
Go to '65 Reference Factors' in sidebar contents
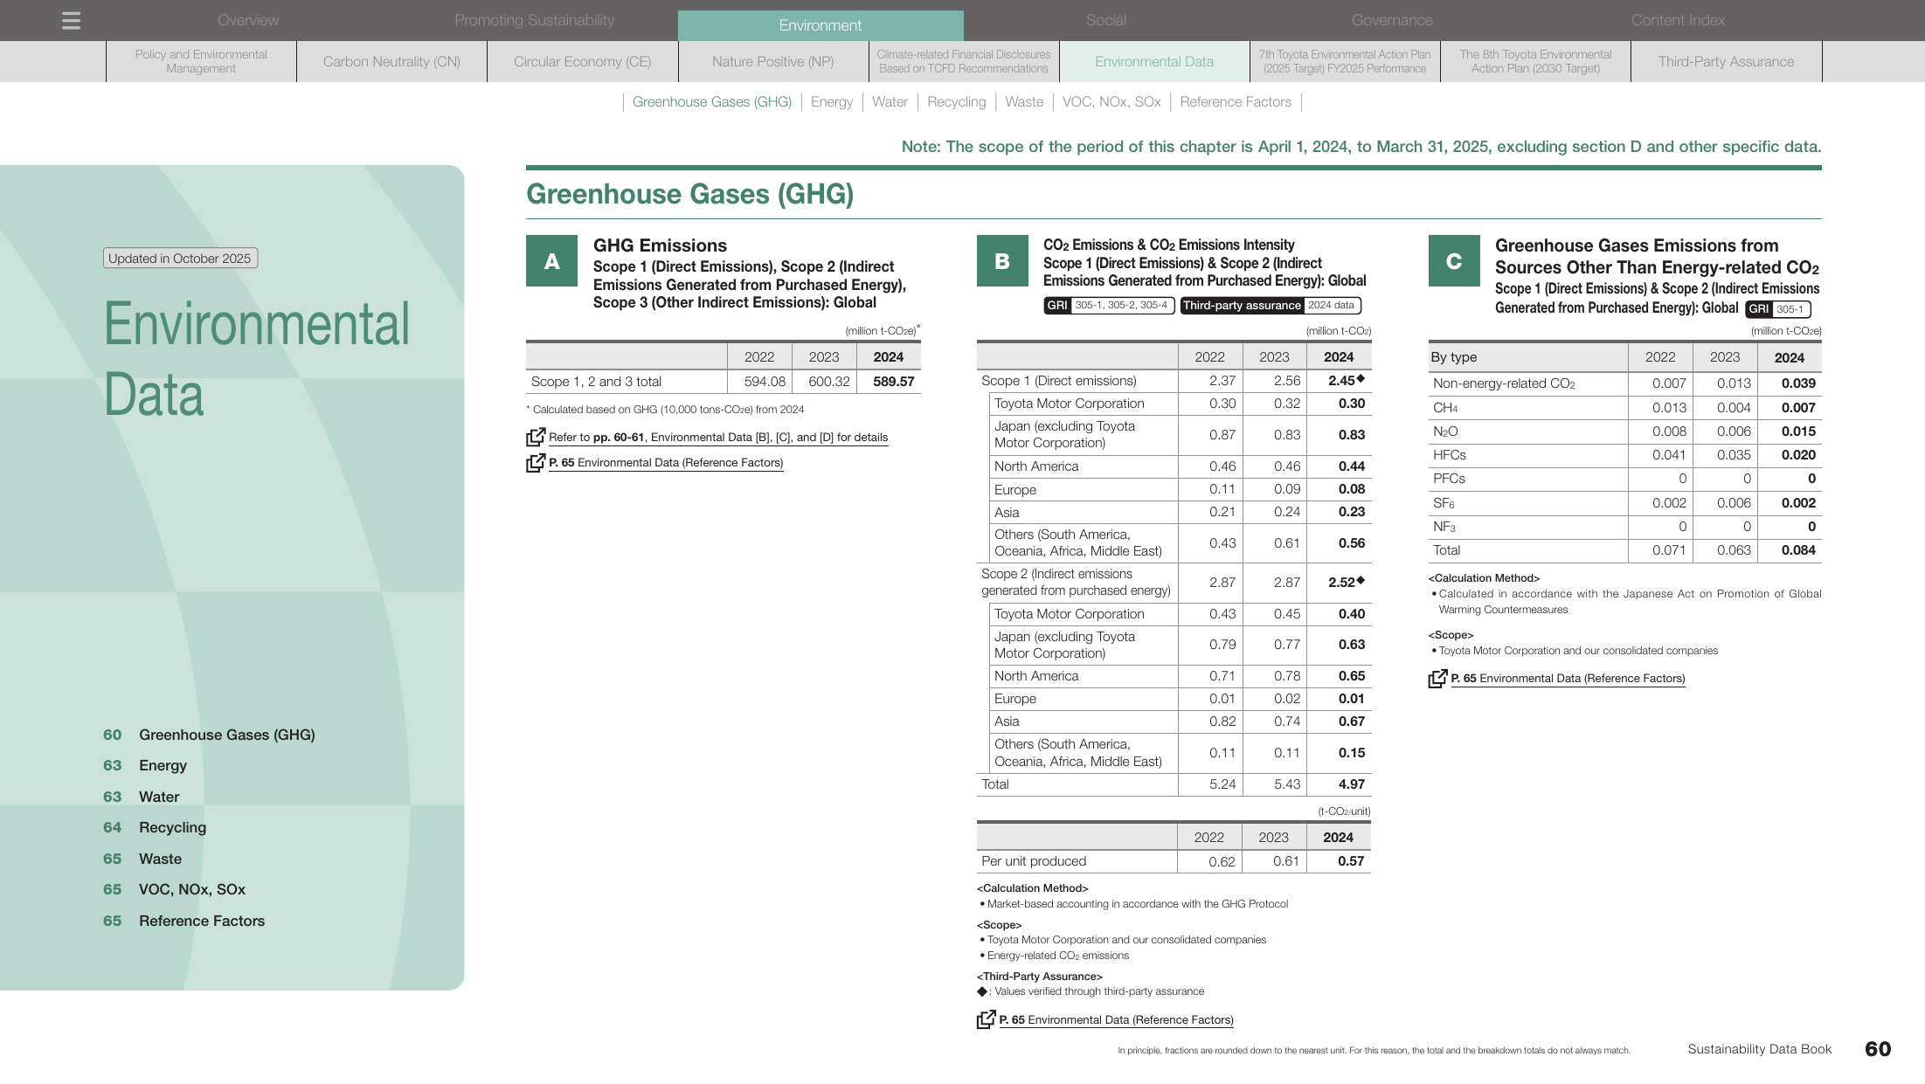[x=183, y=922]
